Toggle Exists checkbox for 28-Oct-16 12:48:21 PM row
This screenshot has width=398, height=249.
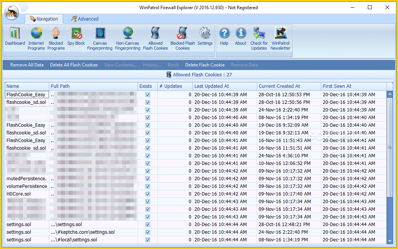(x=148, y=225)
